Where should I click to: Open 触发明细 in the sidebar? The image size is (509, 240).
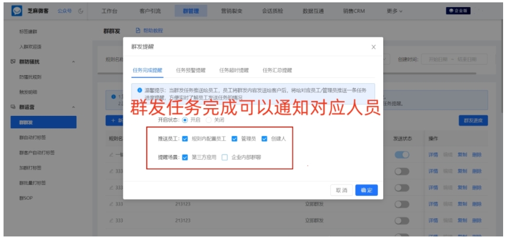(28, 92)
